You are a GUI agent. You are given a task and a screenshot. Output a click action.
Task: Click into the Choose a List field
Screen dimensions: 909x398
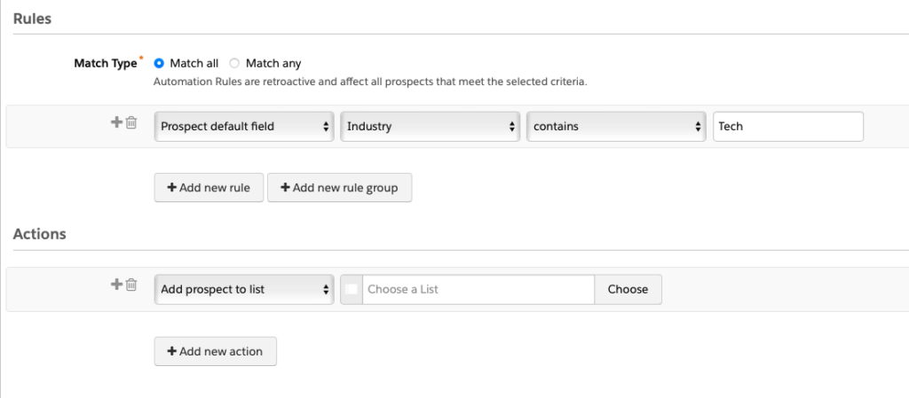coord(478,289)
